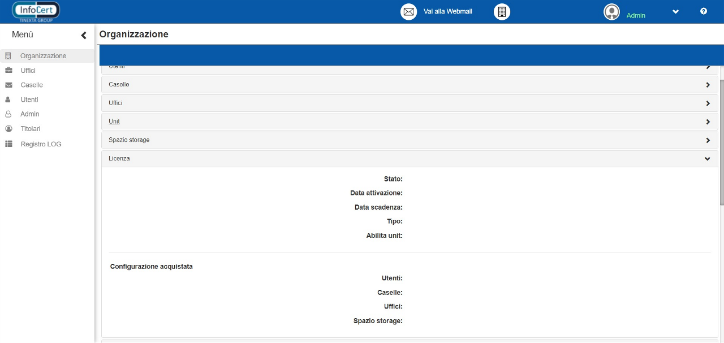This screenshot has width=724, height=343.
Task: Collapse the Menù sidebar with the arrow
Action: (x=84, y=35)
